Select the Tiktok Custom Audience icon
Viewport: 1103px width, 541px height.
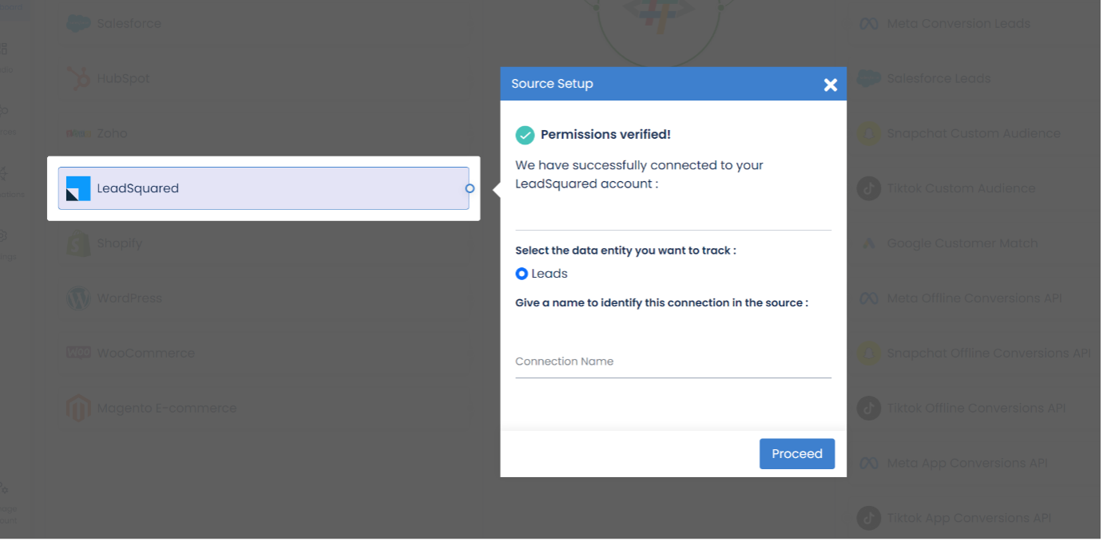869,188
